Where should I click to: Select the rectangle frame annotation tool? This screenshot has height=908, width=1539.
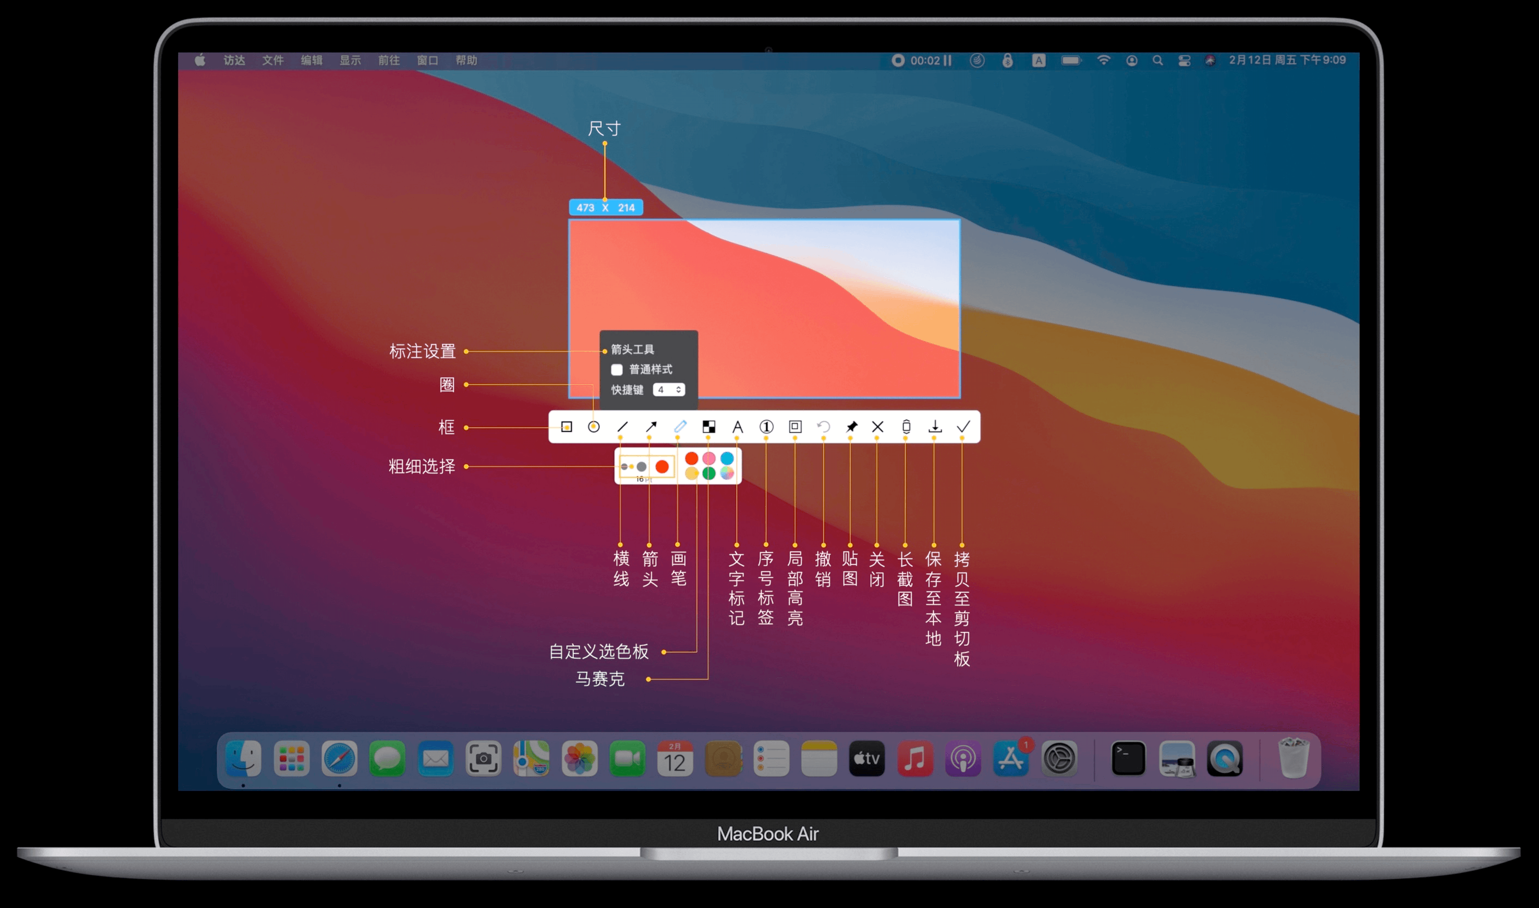566,426
